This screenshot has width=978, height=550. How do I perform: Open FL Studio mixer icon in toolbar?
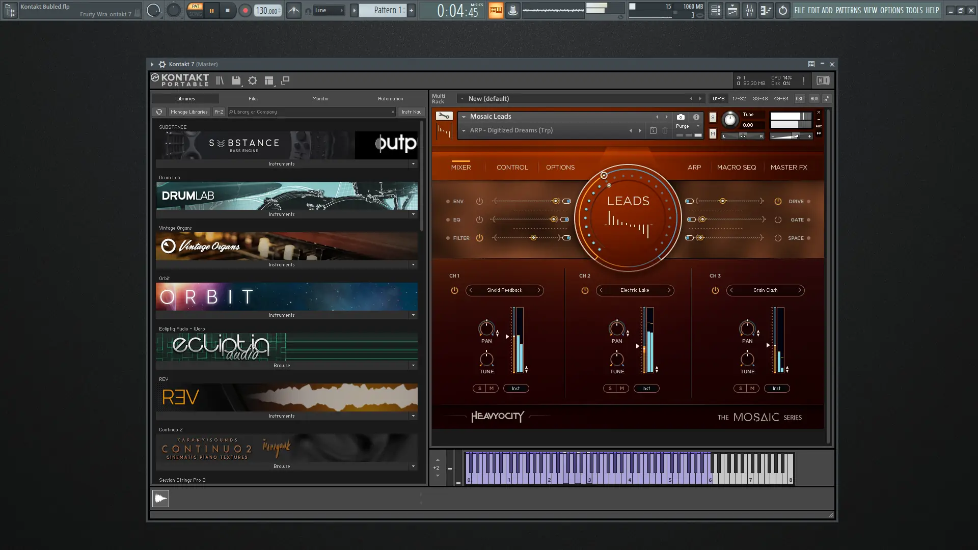[x=749, y=10]
